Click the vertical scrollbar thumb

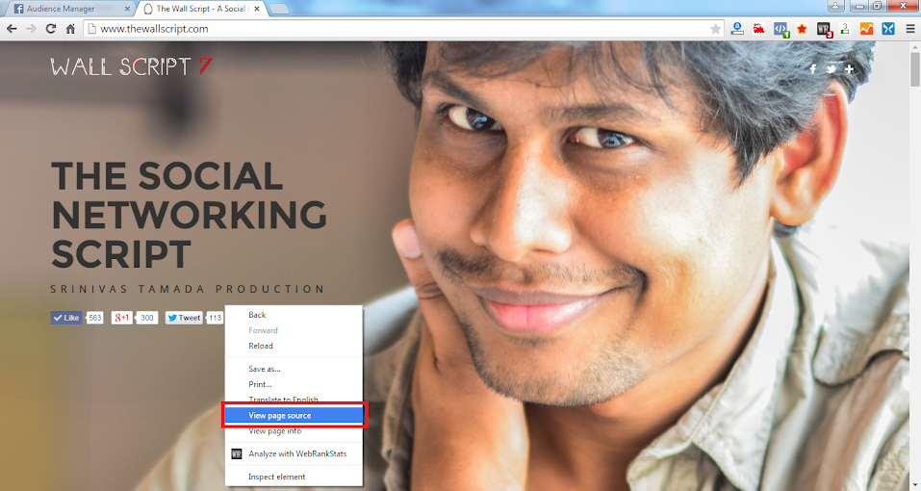(915, 69)
